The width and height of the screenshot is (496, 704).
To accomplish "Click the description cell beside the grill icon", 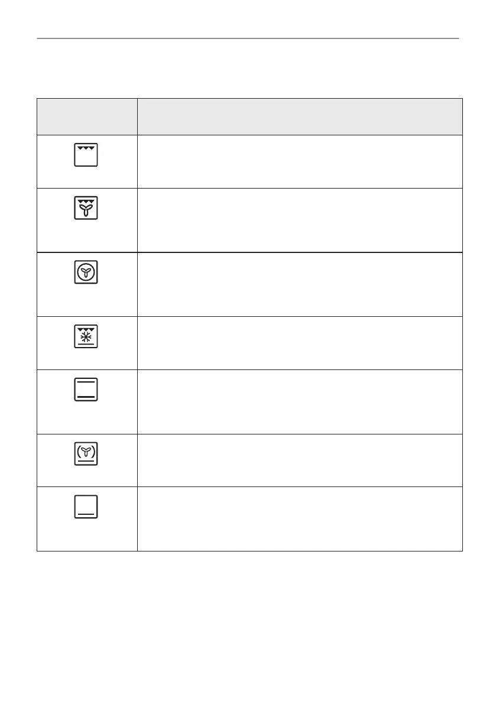I will pos(300,161).
